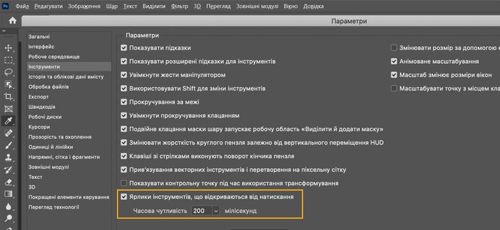Open the Фільтр menu
The height and width of the screenshot is (230, 500).
(179, 6)
